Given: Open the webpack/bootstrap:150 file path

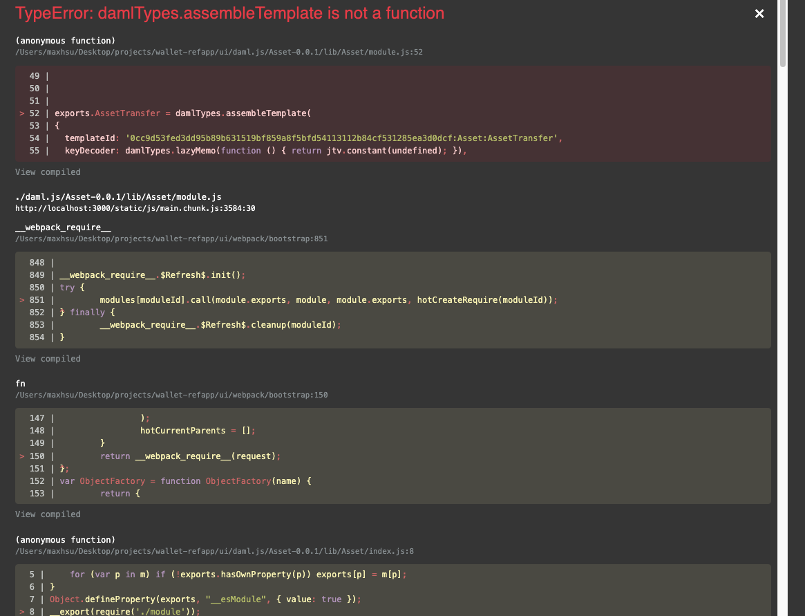Looking at the screenshot, I should [171, 395].
